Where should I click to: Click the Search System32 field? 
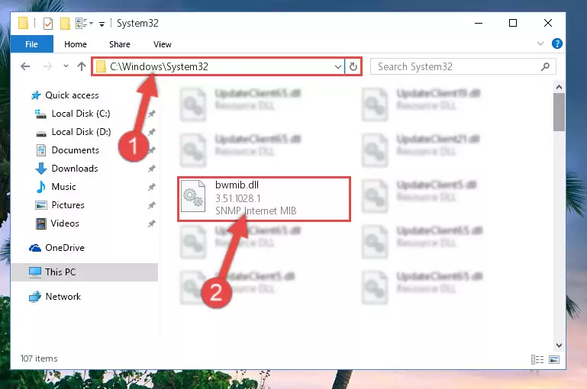[463, 66]
